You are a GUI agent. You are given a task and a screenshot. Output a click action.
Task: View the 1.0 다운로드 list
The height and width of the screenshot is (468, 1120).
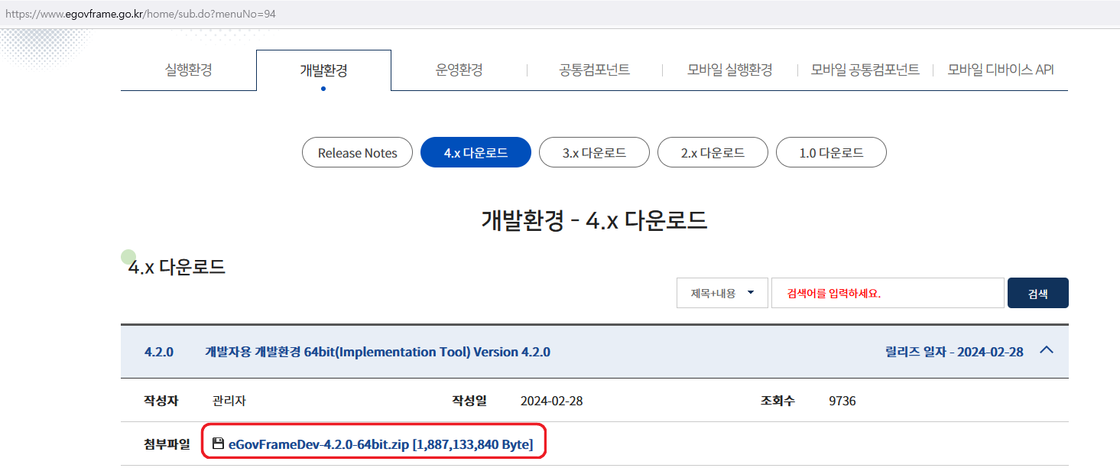(x=831, y=153)
